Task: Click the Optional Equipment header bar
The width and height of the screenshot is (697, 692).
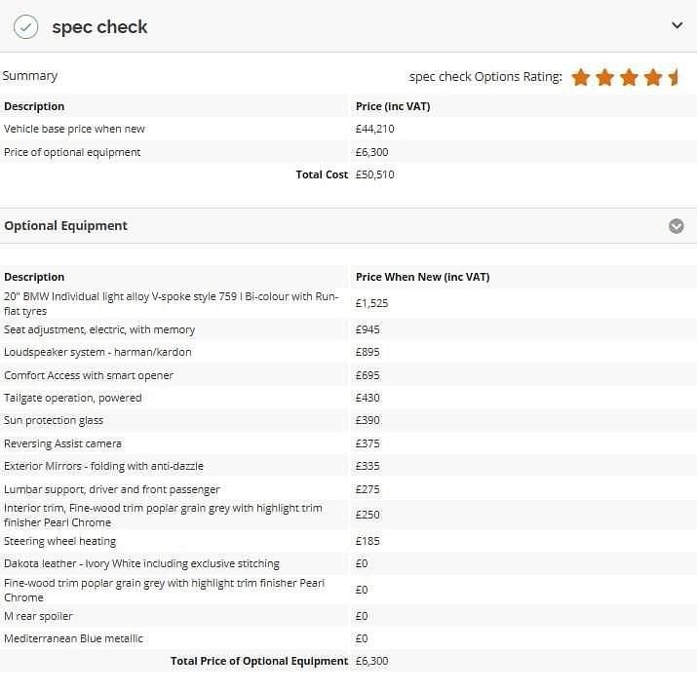Action: (x=349, y=226)
